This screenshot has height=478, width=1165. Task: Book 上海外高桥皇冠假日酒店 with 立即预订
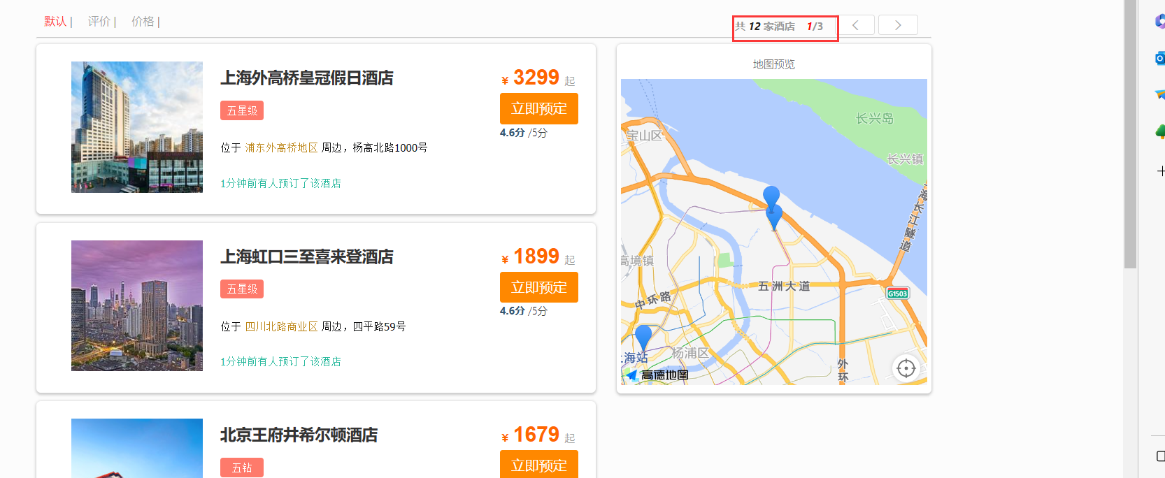coord(539,108)
